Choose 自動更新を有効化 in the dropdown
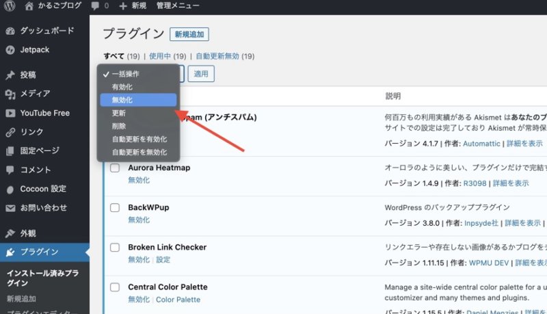Screen dimensions: 547x314 coord(138,139)
